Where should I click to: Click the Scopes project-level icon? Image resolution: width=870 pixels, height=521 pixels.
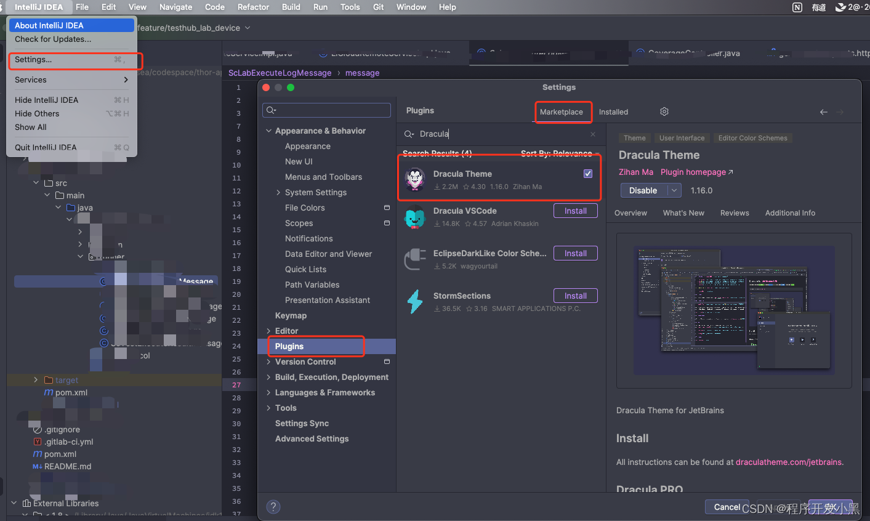pos(387,223)
